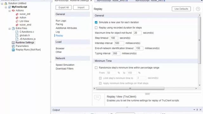The image size is (203, 114).
Task: Click the Runtime Settings icon in tree
Action: [13, 42]
